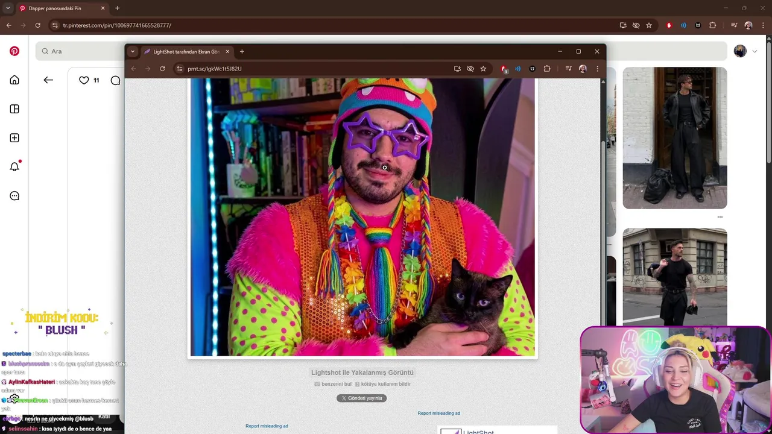Reload the LightShot page
The image size is (772, 434).
click(x=162, y=69)
